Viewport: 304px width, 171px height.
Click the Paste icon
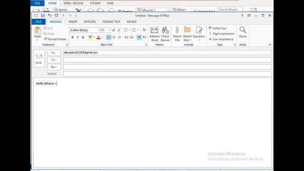pyautogui.click(x=38, y=30)
